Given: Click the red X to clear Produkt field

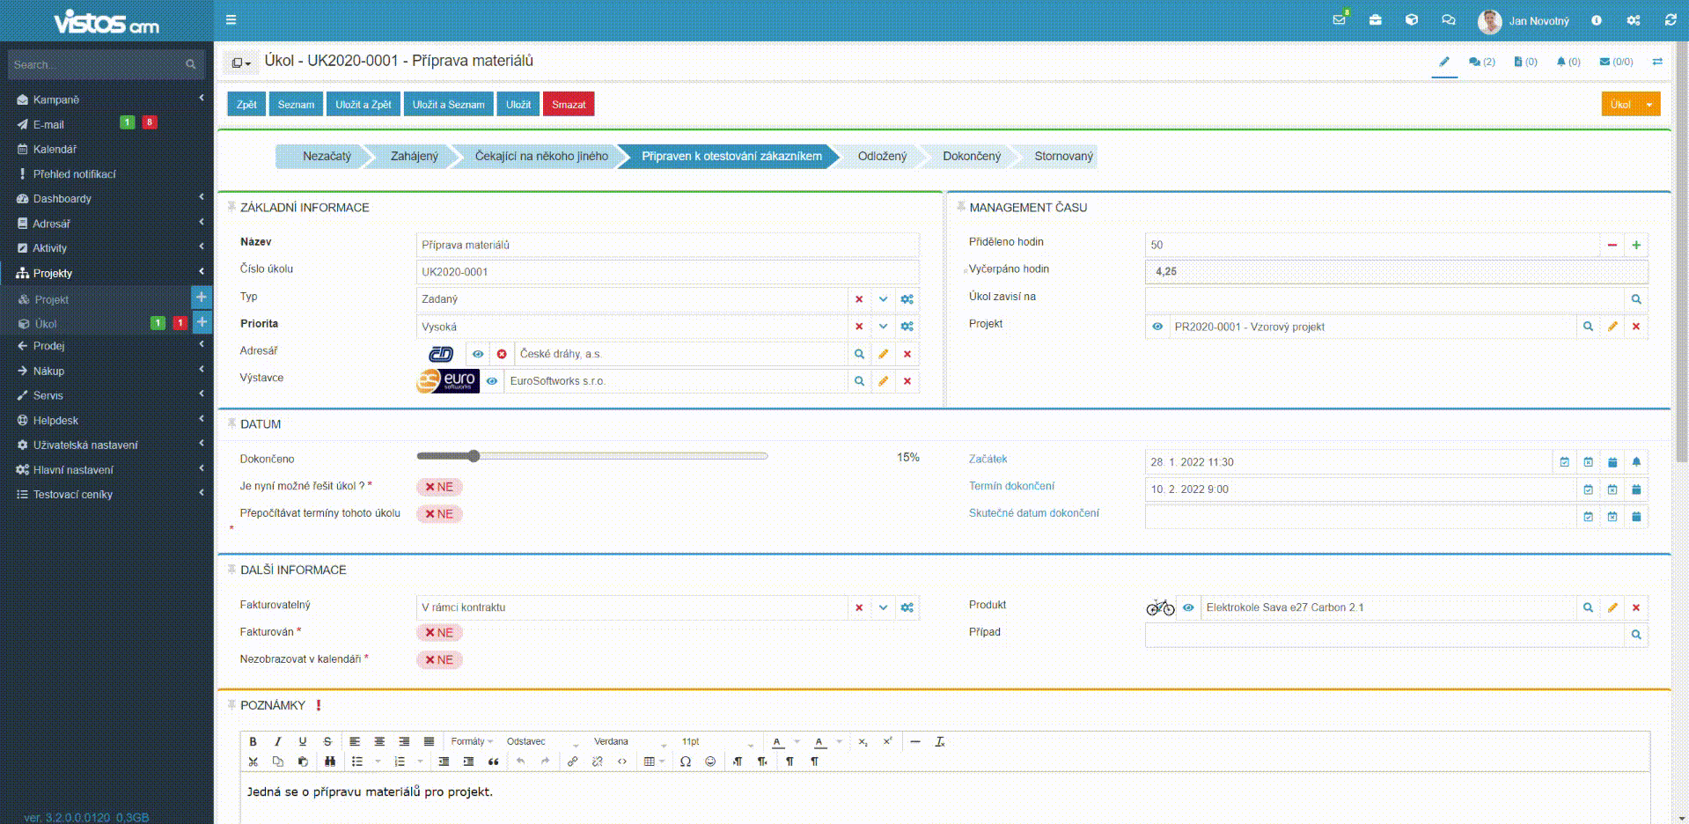Looking at the screenshot, I should (x=1636, y=607).
